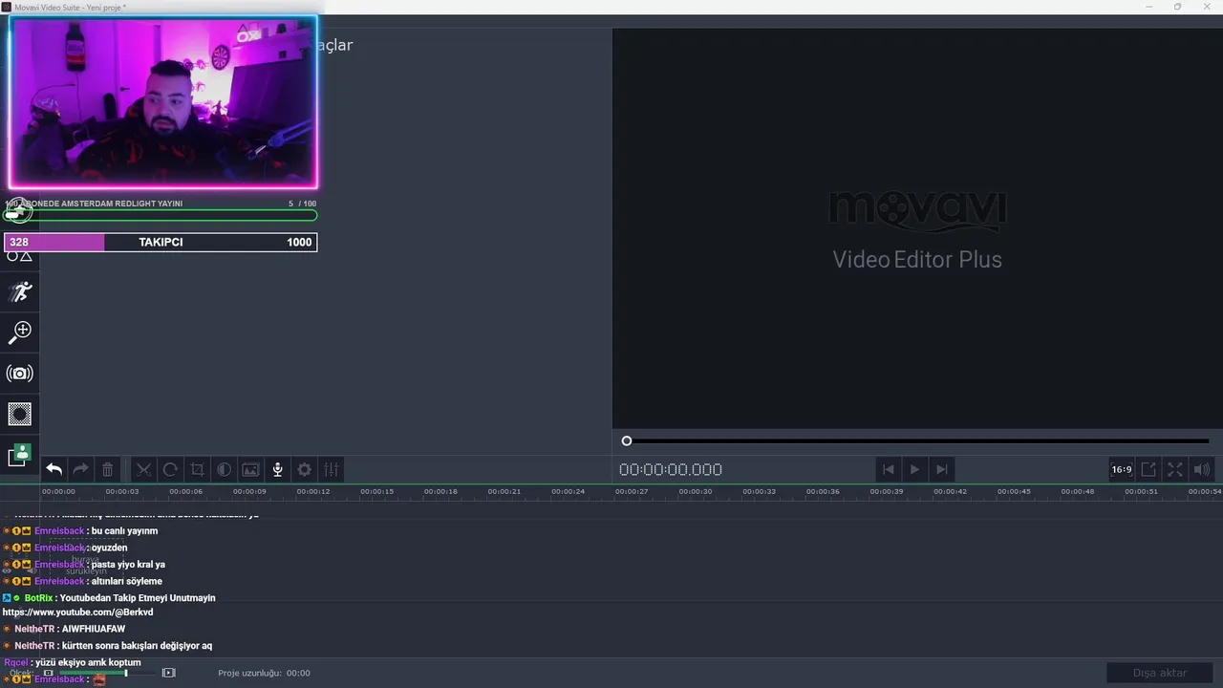Click the preview seek bar handle

627,441
